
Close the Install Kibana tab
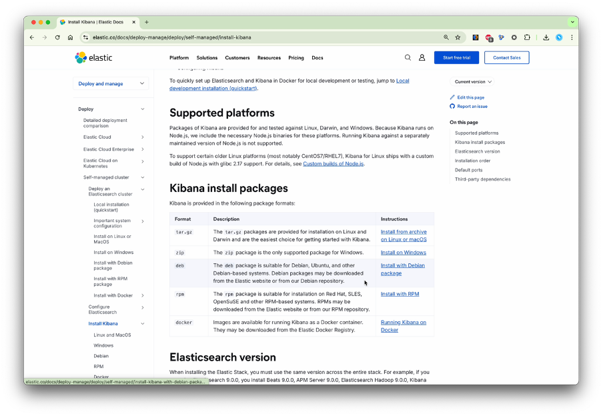(x=134, y=22)
